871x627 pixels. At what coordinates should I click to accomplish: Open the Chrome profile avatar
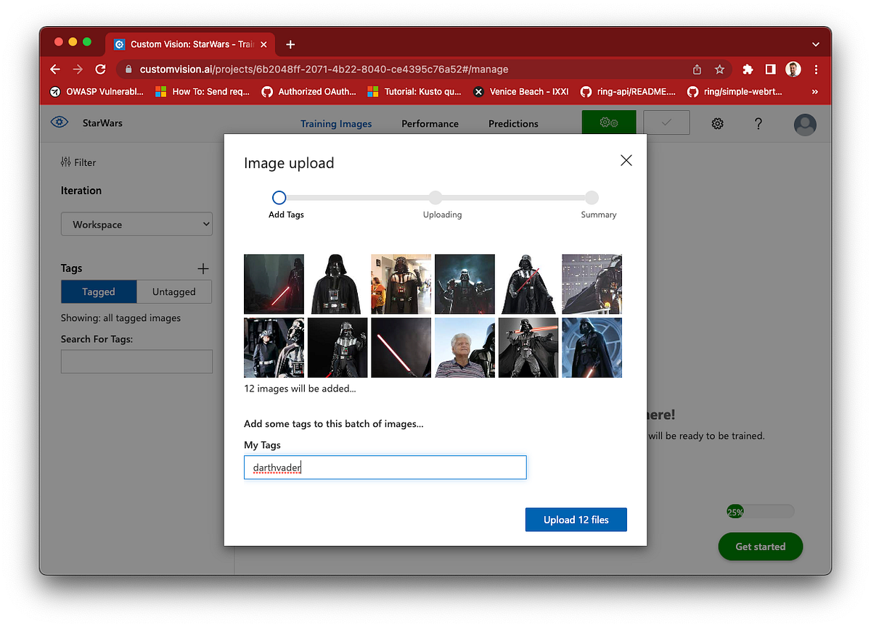pos(793,70)
